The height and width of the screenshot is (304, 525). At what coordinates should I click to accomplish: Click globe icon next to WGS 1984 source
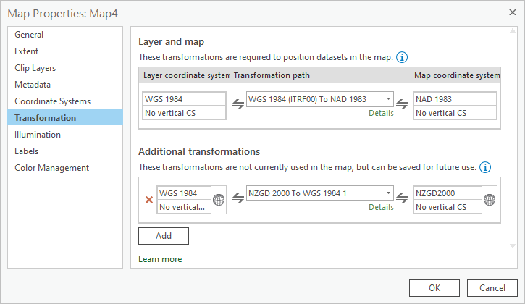[x=219, y=200]
